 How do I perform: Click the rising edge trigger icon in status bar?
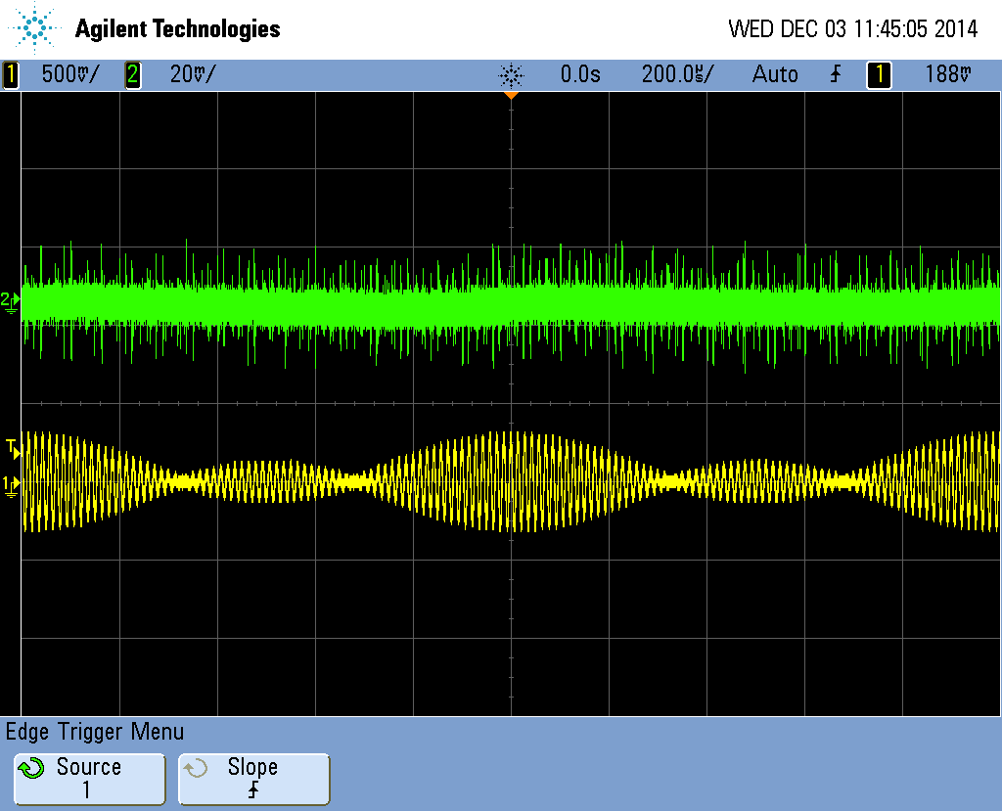(835, 74)
